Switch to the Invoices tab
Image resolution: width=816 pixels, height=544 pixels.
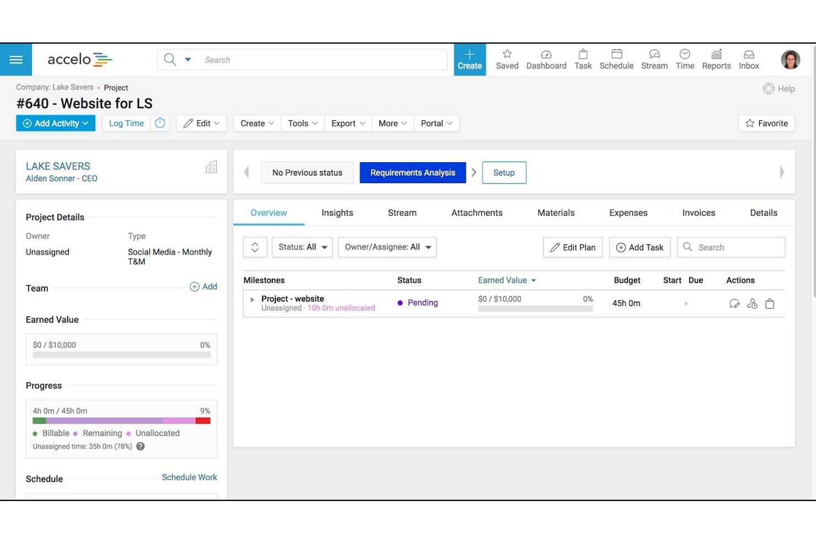coord(699,213)
